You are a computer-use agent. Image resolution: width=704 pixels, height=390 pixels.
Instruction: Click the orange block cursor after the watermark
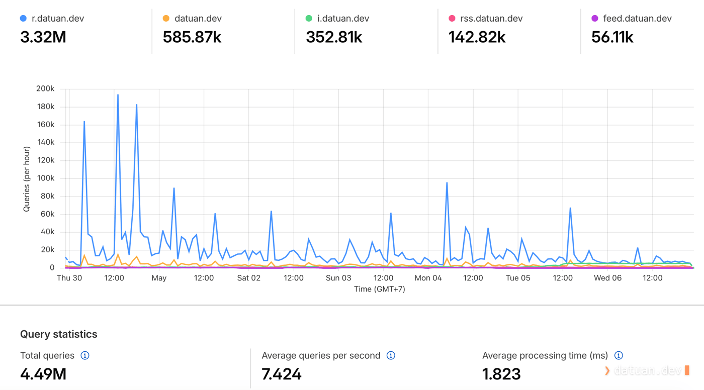click(x=687, y=370)
